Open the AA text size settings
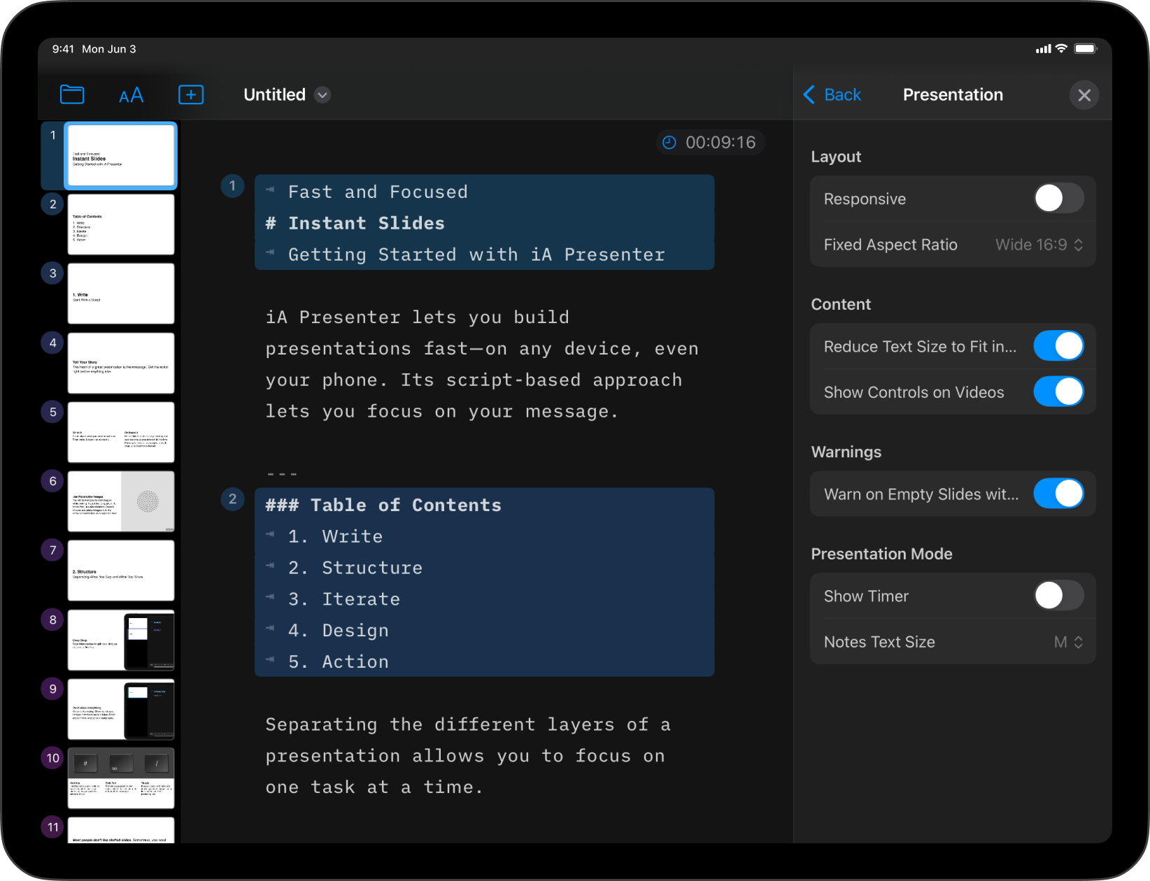This screenshot has width=1150, height=881. coord(131,95)
